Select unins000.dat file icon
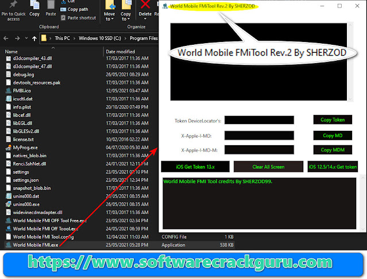The image size is (367, 279). pyautogui.click(x=8, y=196)
